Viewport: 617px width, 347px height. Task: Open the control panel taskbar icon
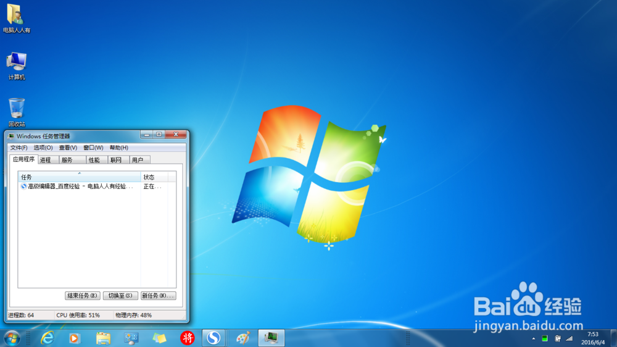click(131, 338)
